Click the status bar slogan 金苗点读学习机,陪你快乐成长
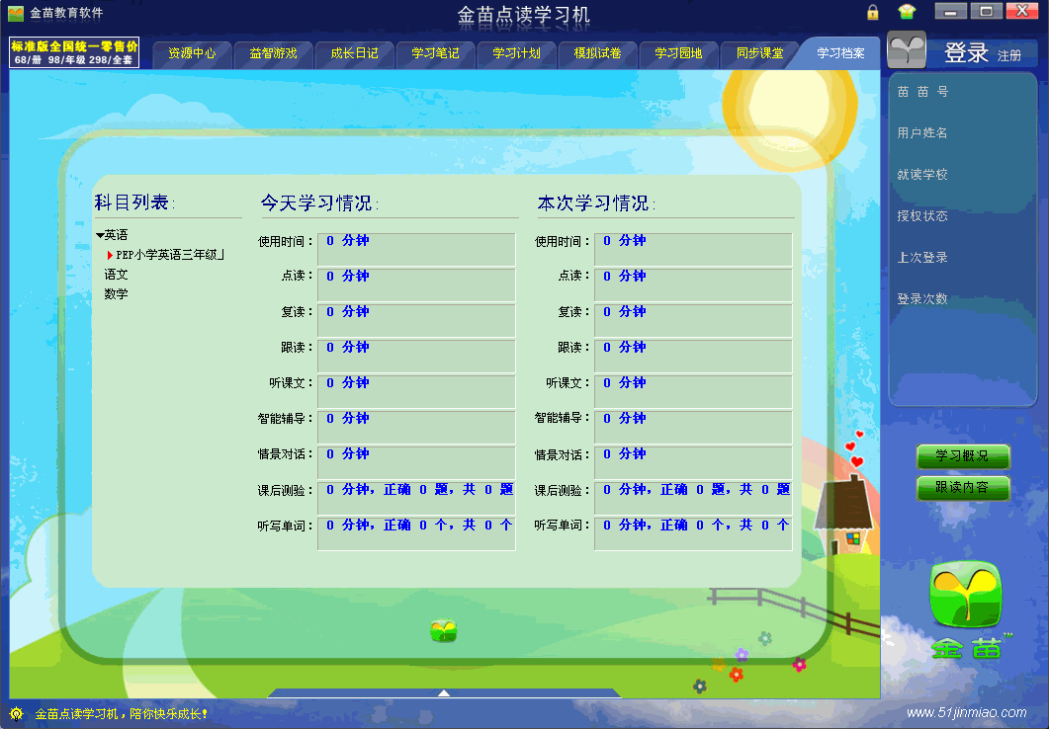This screenshot has width=1049, height=729. (121, 713)
